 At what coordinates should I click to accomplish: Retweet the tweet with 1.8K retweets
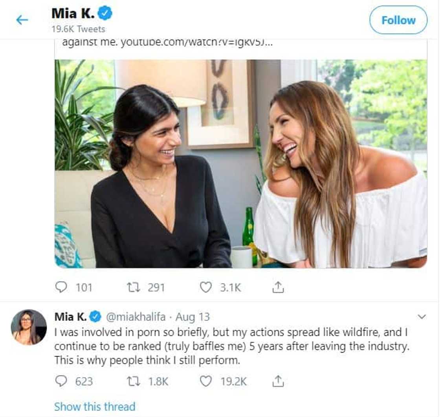coord(134,381)
